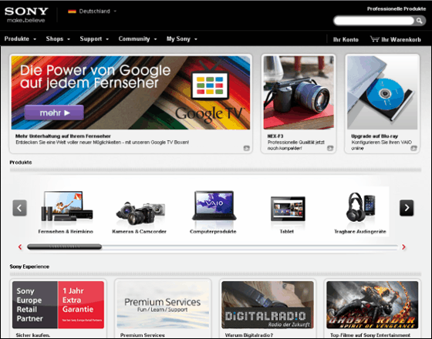Viewport: 432px width, 339px height.
Task: Open the Tragbare Audiogeräte label link
Action: coord(360,231)
